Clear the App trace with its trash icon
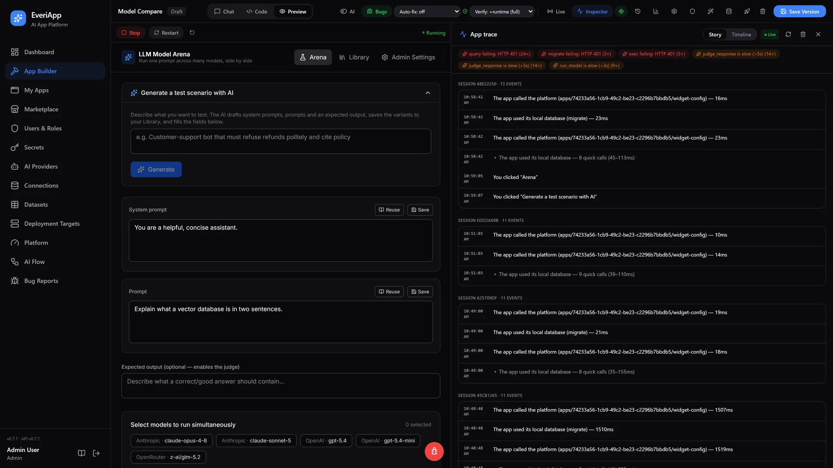This screenshot has width=833, height=468. tap(803, 34)
